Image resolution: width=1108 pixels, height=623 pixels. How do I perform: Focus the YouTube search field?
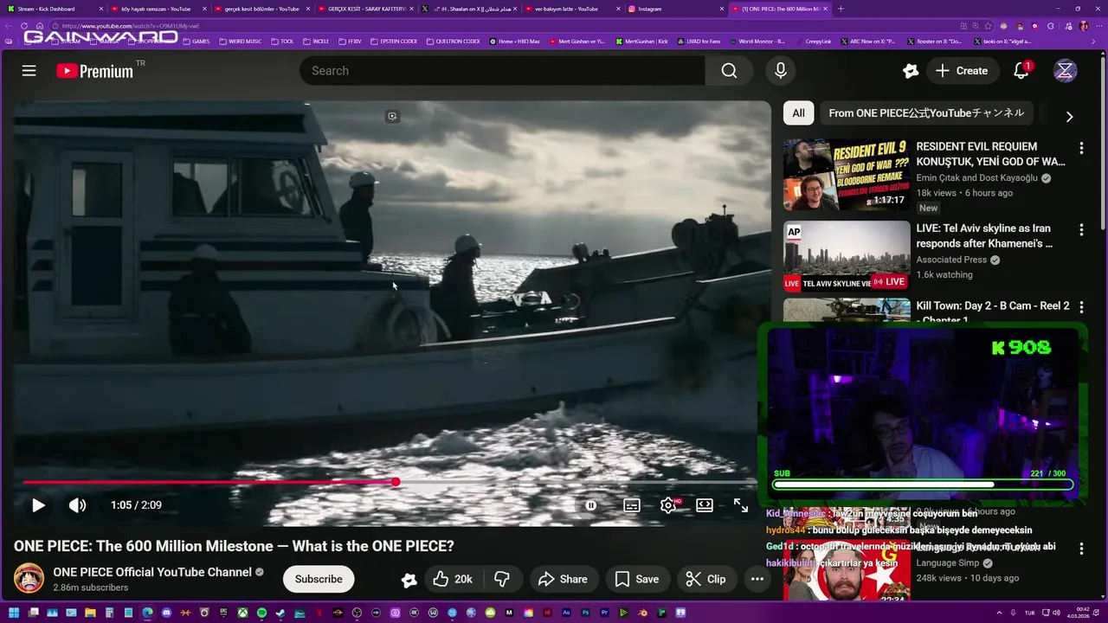(502, 71)
